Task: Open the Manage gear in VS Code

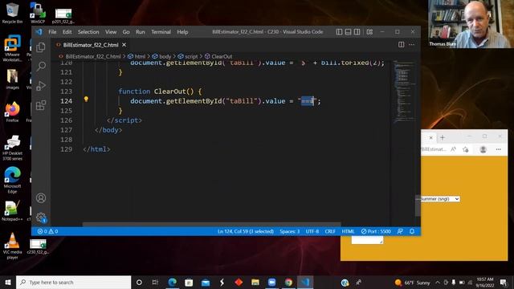Action: click(x=41, y=218)
